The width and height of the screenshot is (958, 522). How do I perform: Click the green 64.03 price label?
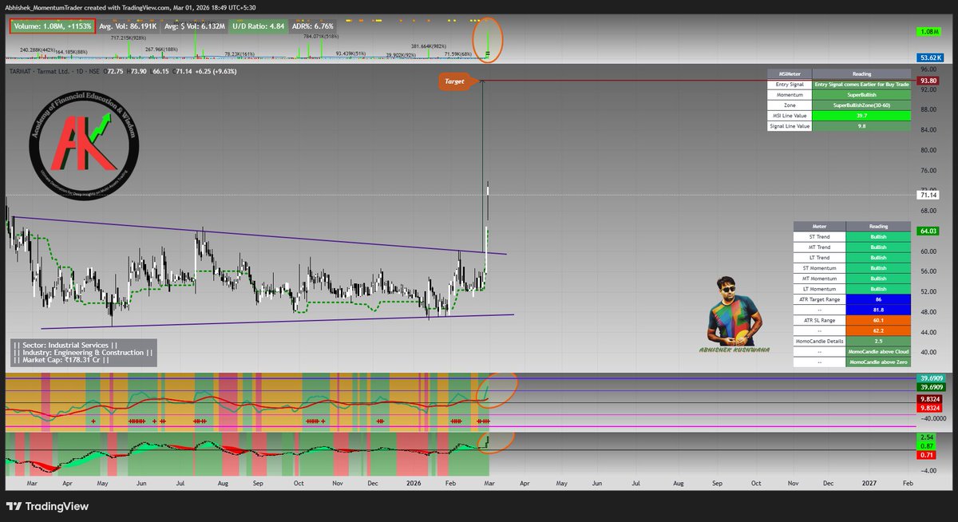point(928,231)
